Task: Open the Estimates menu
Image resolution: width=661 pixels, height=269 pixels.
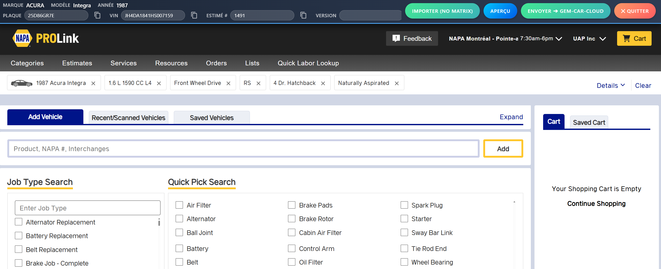Action: pyautogui.click(x=77, y=63)
